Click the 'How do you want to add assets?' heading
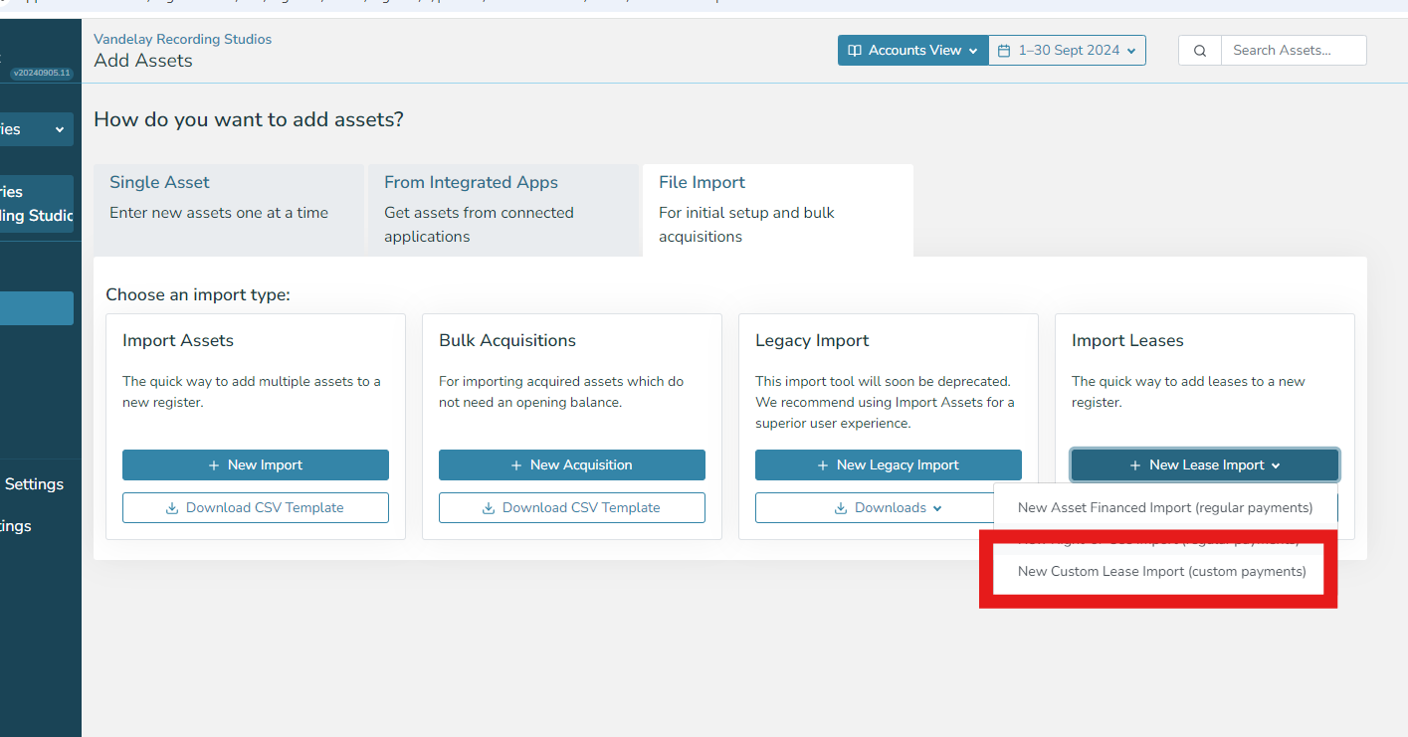The image size is (1408, 737). tap(249, 120)
